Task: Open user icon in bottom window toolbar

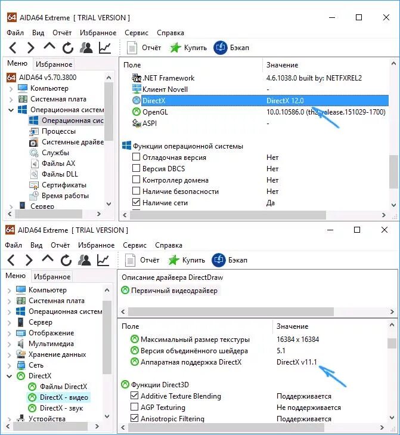Action: coord(85,260)
